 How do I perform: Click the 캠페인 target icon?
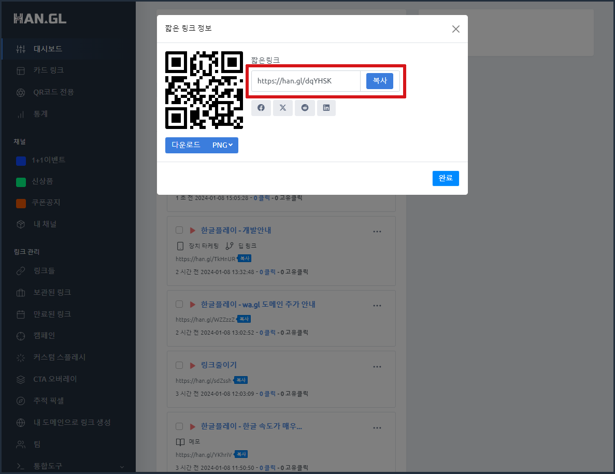21,336
